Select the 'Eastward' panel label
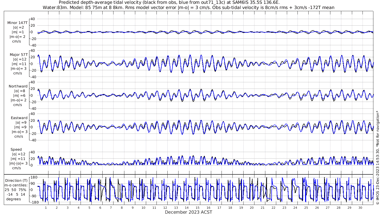381x218 pixels. coord(19,118)
